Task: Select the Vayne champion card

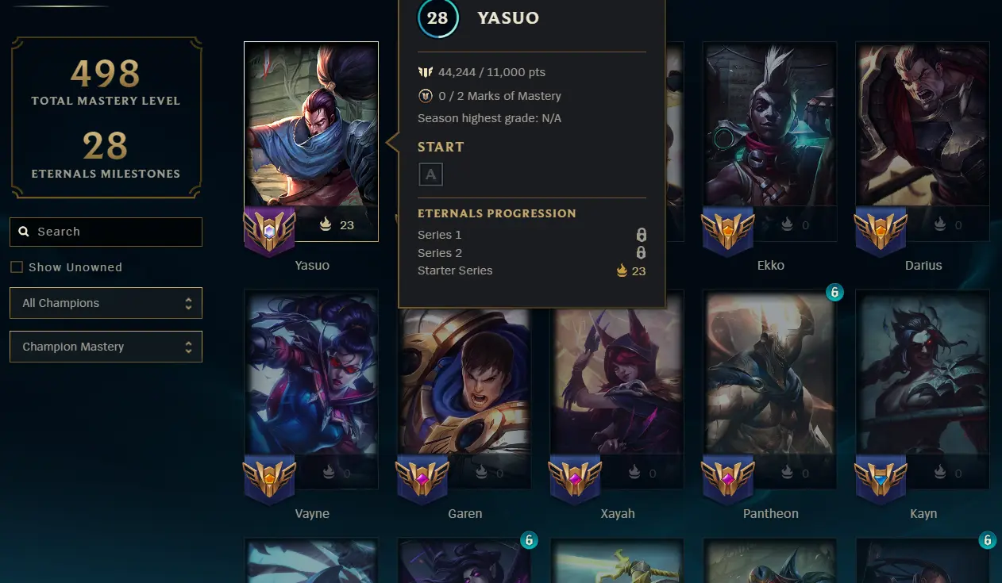Action: (311, 389)
